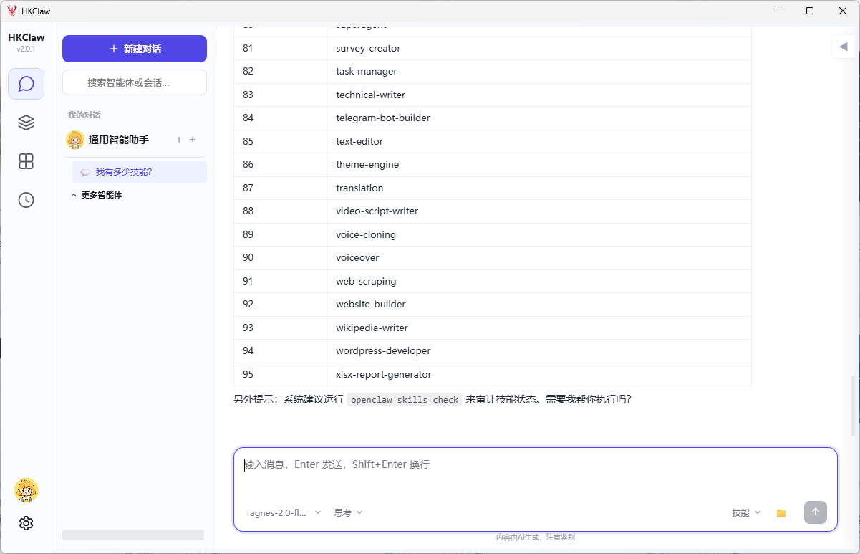Click the 内容由AI生成 disclaimer text
860x554 pixels.
536,537
